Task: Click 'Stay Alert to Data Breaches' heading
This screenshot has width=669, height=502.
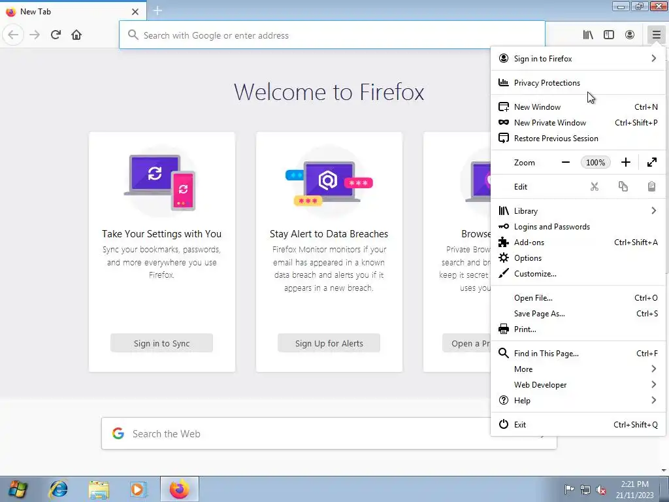Action: pos(329,234)
